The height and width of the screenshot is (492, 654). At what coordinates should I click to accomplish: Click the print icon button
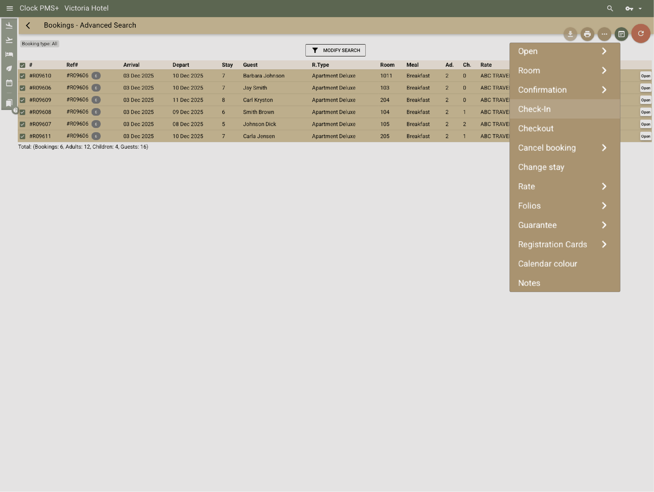click(587, 34)
